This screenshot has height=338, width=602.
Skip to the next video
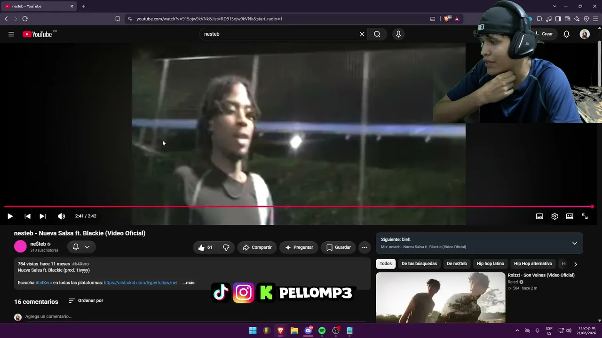coord(42,216)
